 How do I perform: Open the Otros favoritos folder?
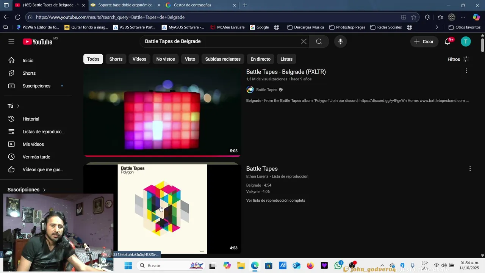point(464,27)
